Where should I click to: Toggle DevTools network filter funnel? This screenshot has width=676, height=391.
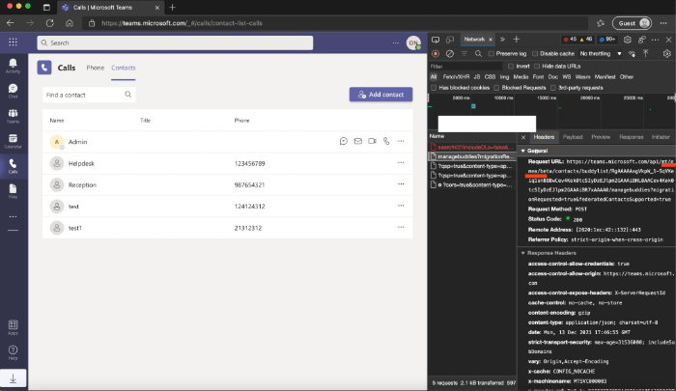(464, 53)
